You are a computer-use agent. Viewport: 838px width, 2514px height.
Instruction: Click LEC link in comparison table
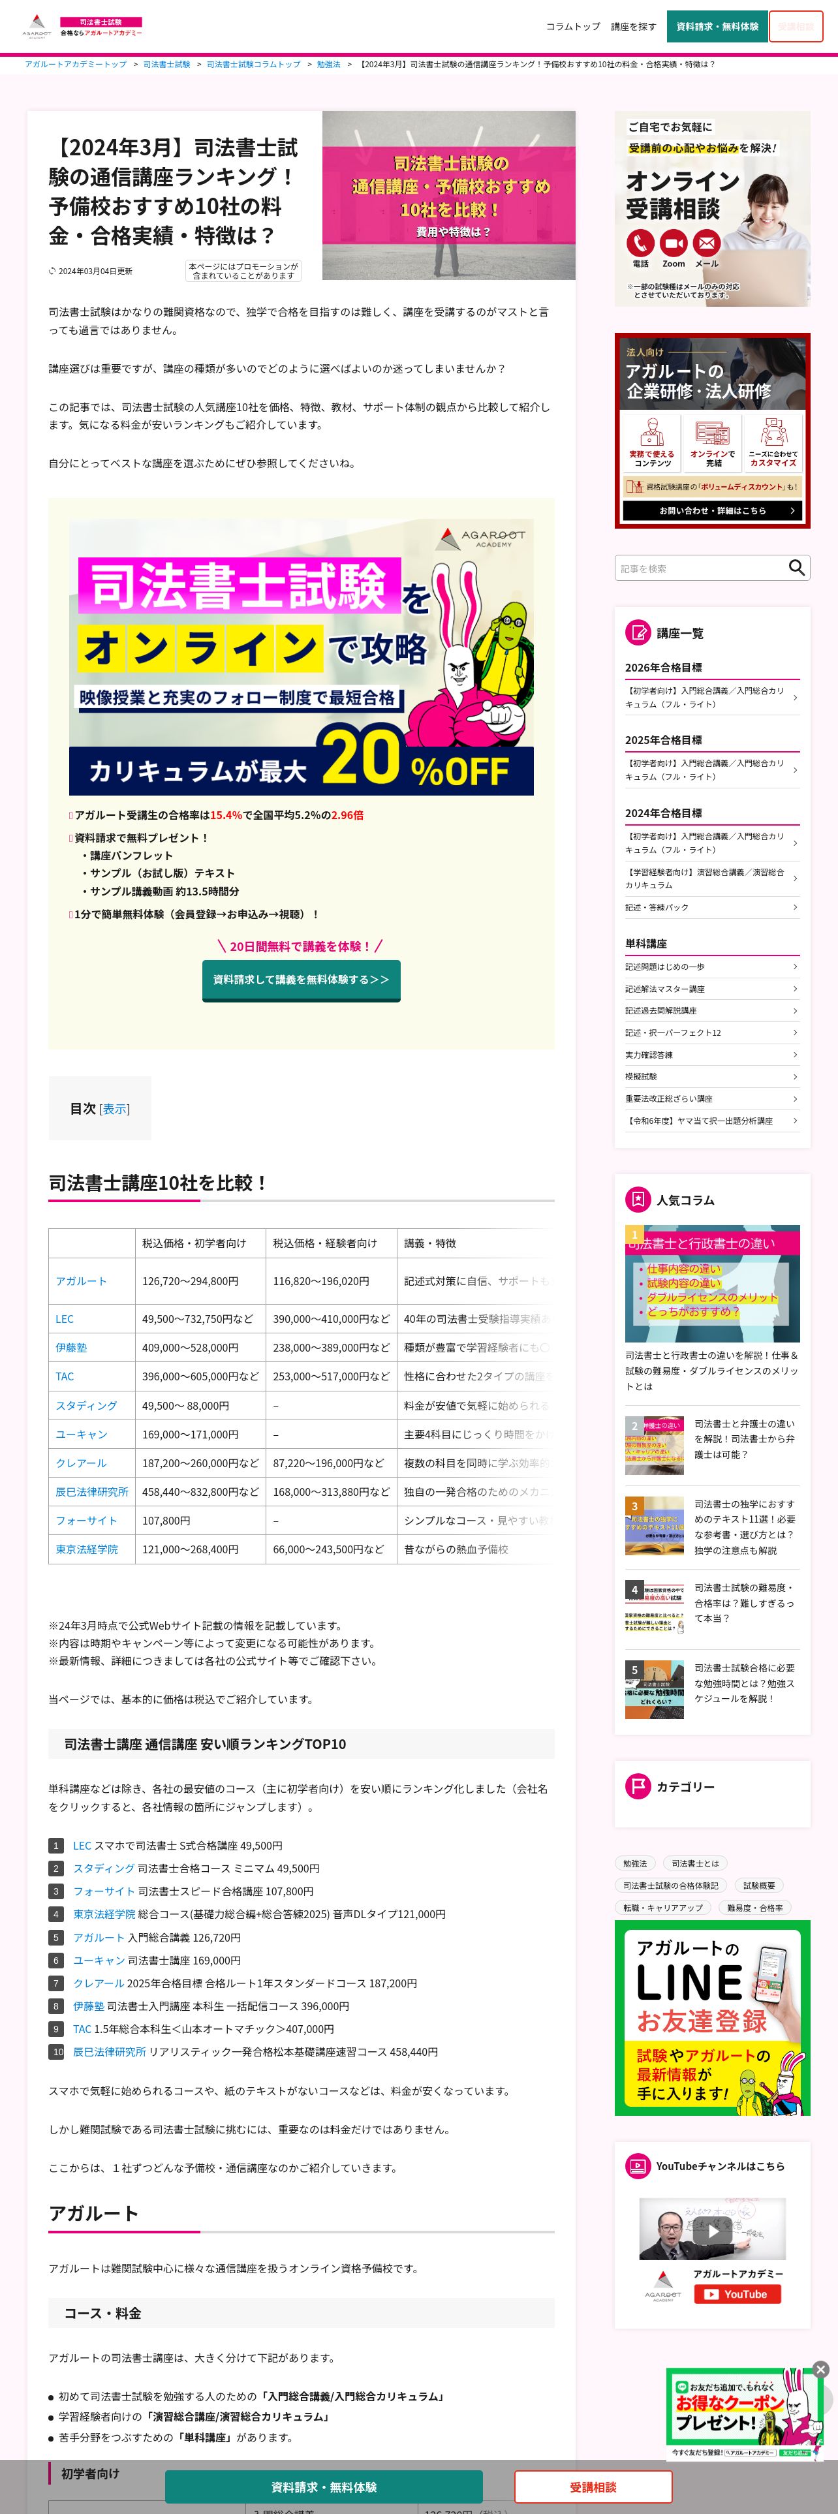click(65, 1318)
